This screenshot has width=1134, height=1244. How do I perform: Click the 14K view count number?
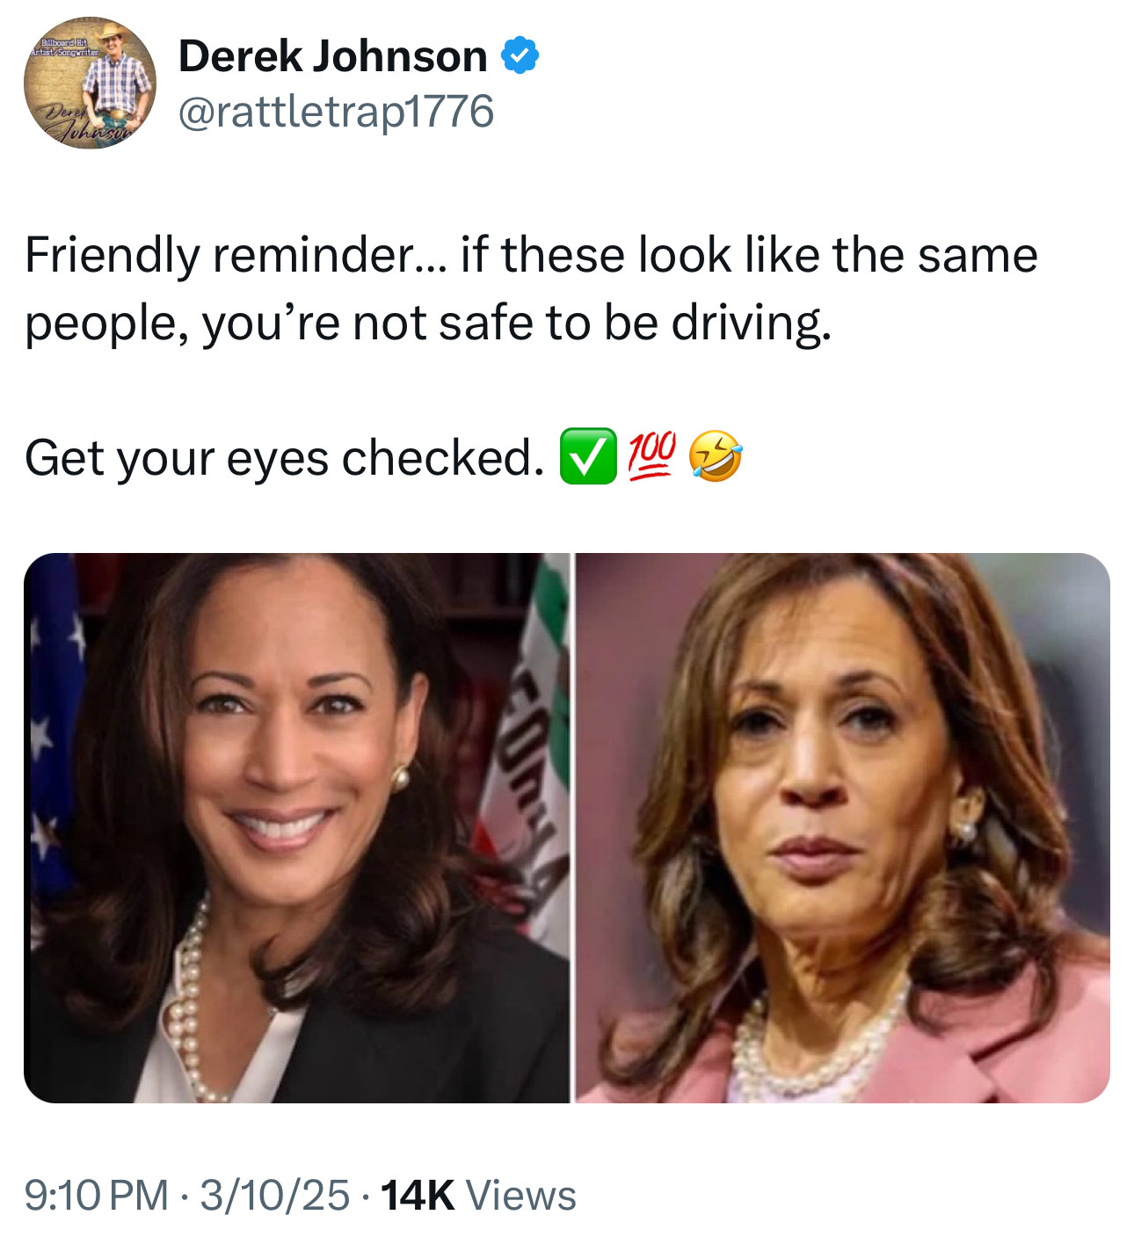tap(418, 1195)
